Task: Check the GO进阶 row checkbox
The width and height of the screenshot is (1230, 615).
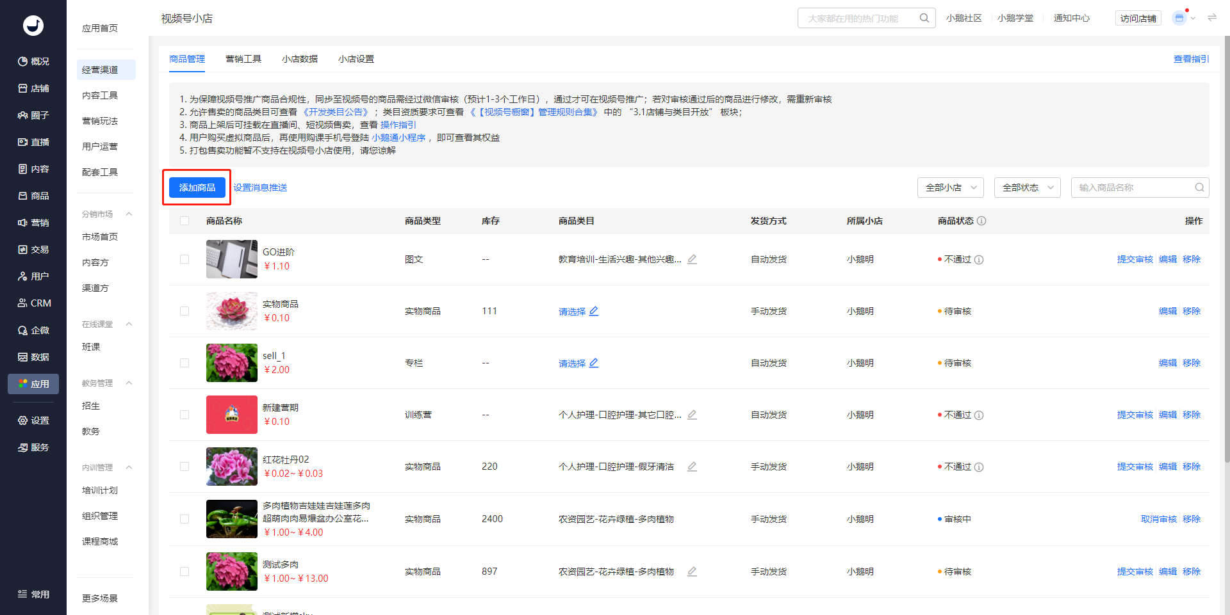Action: 184,259
